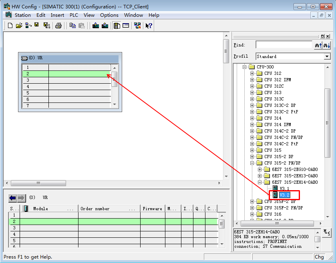The width and height of the screenshot is (336, 263).
Task: Close the hardware catalog pane
Action: (x=328, y=36)
